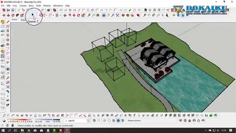Screen dimensions: 236x133
Task: Select the Axes tool in top toolbar
Action: coord(163,15)
